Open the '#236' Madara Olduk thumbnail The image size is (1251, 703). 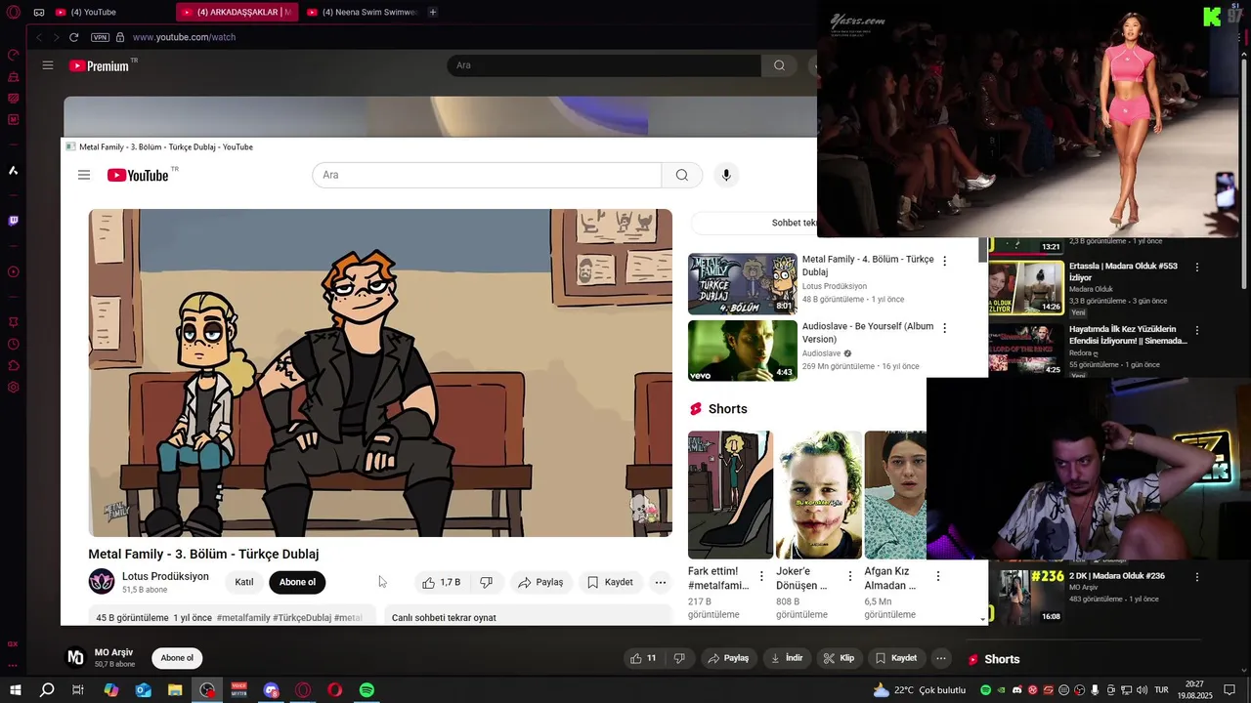tap(1026, 596)
